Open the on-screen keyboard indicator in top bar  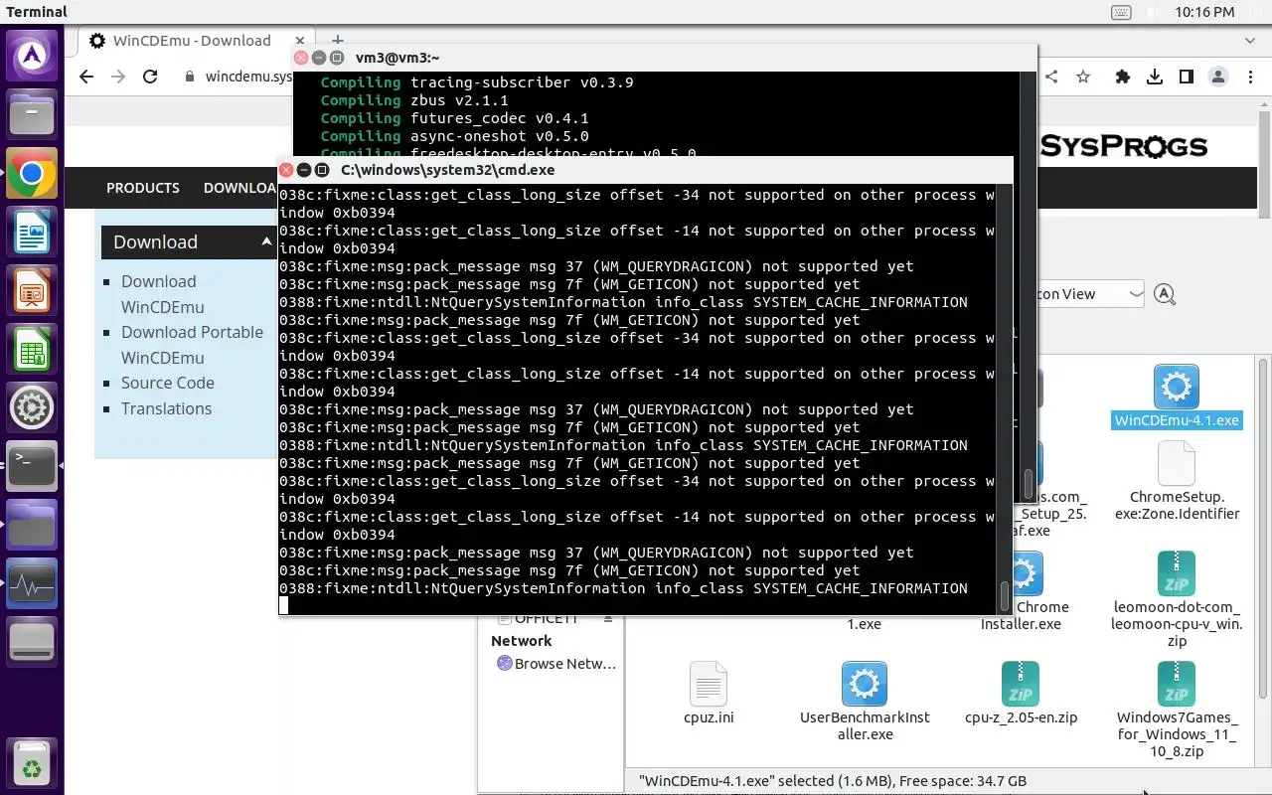(x=1121, y=12)
